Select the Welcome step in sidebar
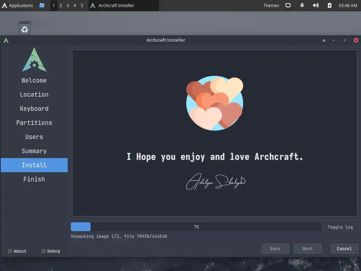The width and height of the screenshot is (361, 271). click(34, 80)
